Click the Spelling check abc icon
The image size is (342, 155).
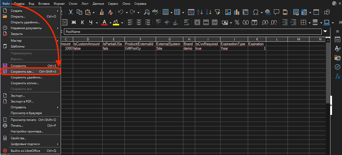[155, 12]
